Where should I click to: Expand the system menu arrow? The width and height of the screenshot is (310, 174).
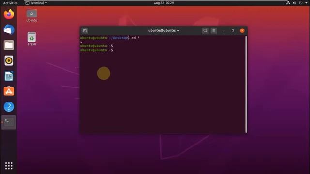(x=306, y=3)
